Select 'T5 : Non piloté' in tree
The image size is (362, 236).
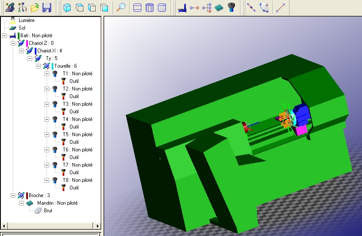[x=77, y=134]
